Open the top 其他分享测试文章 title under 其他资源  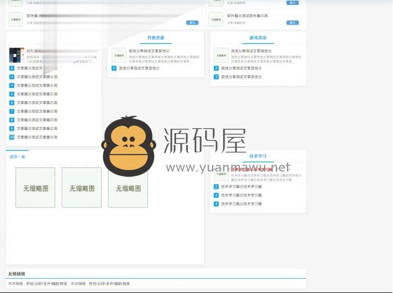coord(149,51)
